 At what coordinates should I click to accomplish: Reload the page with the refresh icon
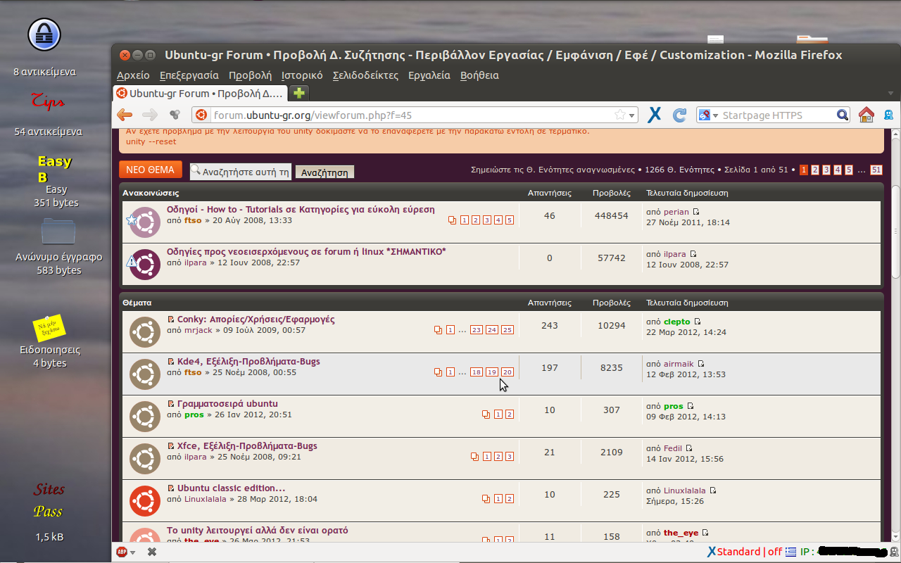click(679, 115)
